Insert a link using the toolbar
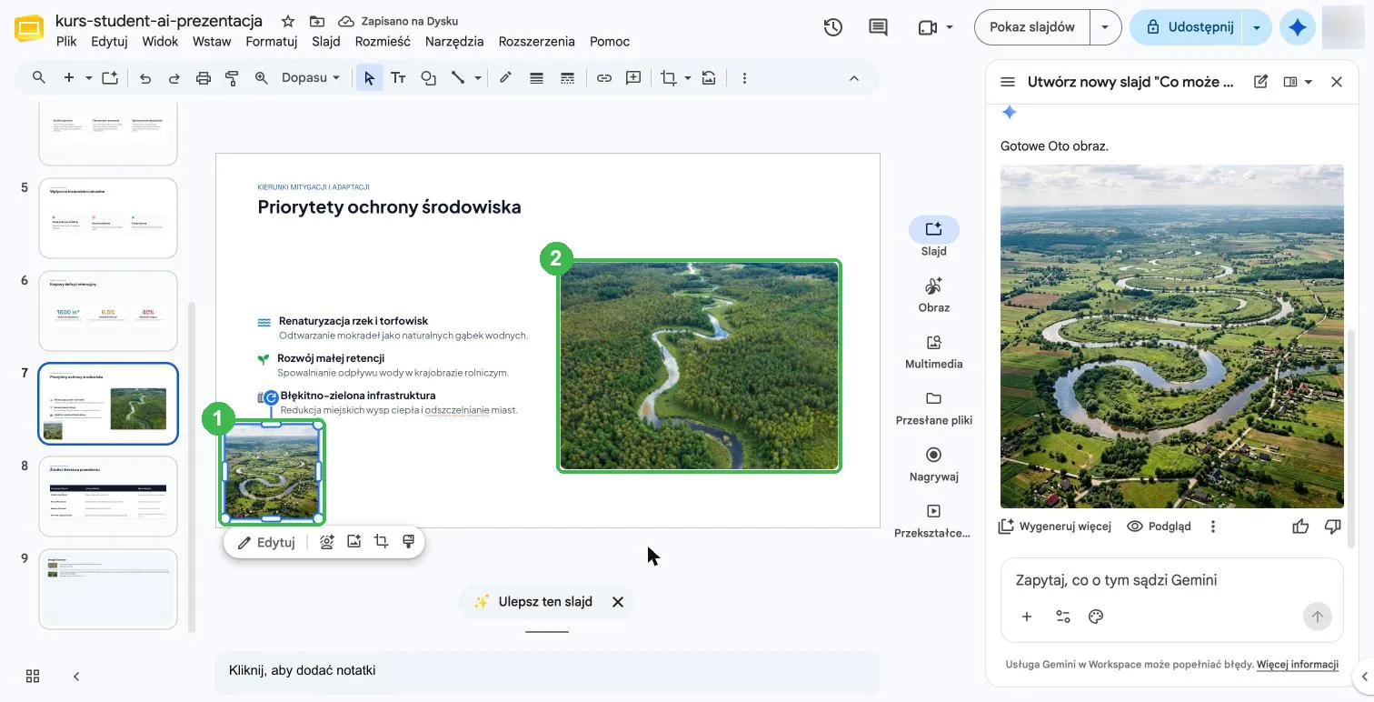 [x=604, y=78]
